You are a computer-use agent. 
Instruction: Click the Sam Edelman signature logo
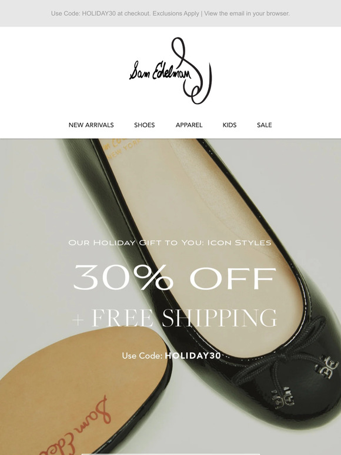point(170,71)
